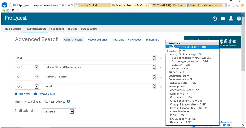Close the Advanced Search ProQuest tab

pos(147,5)
